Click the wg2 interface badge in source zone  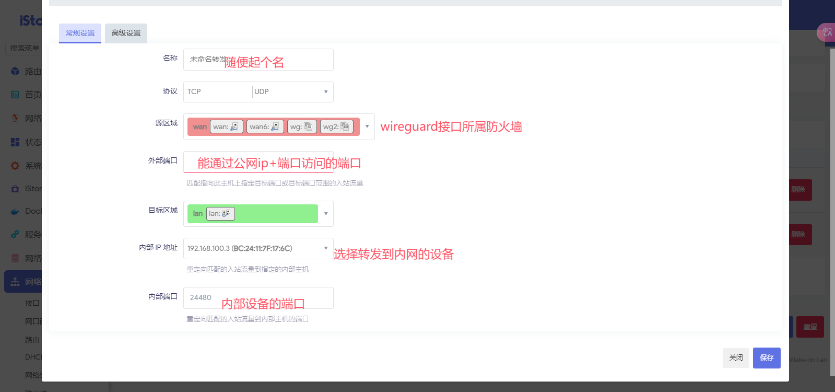point(336,126)
